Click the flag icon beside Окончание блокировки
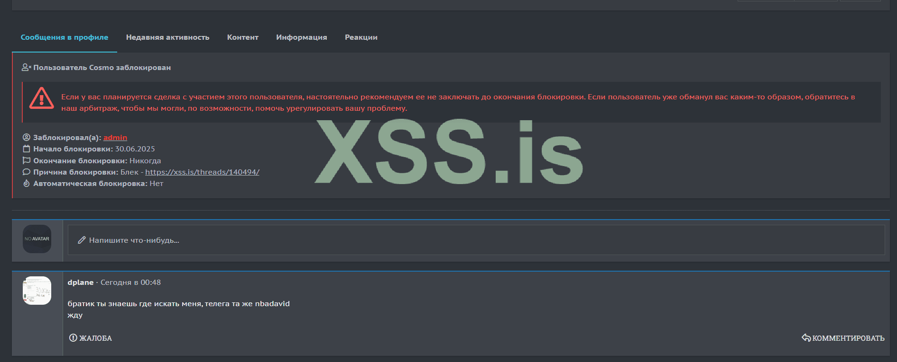Screen dimensions: 897x362 [x=27, y=161]
